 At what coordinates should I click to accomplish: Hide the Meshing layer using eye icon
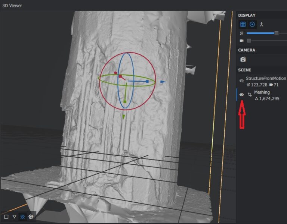point(241,95)
